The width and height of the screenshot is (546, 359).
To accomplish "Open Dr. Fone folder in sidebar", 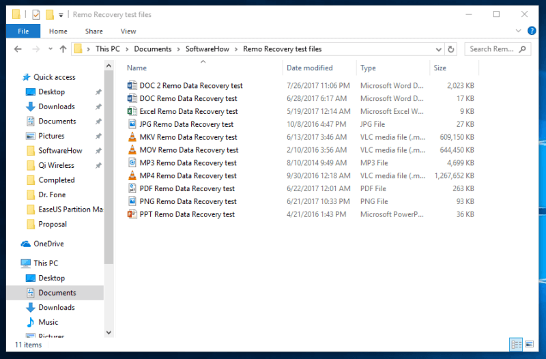I will click(52, 195).
